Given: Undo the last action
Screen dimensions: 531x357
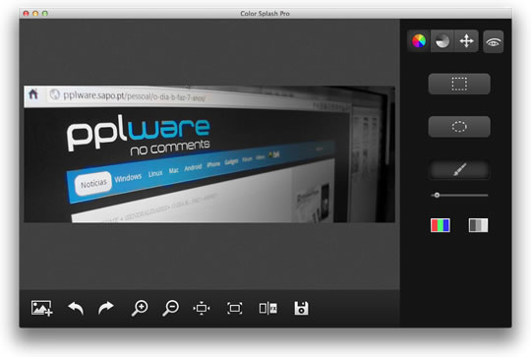Looking at the screenshot, I should [76, 308].
